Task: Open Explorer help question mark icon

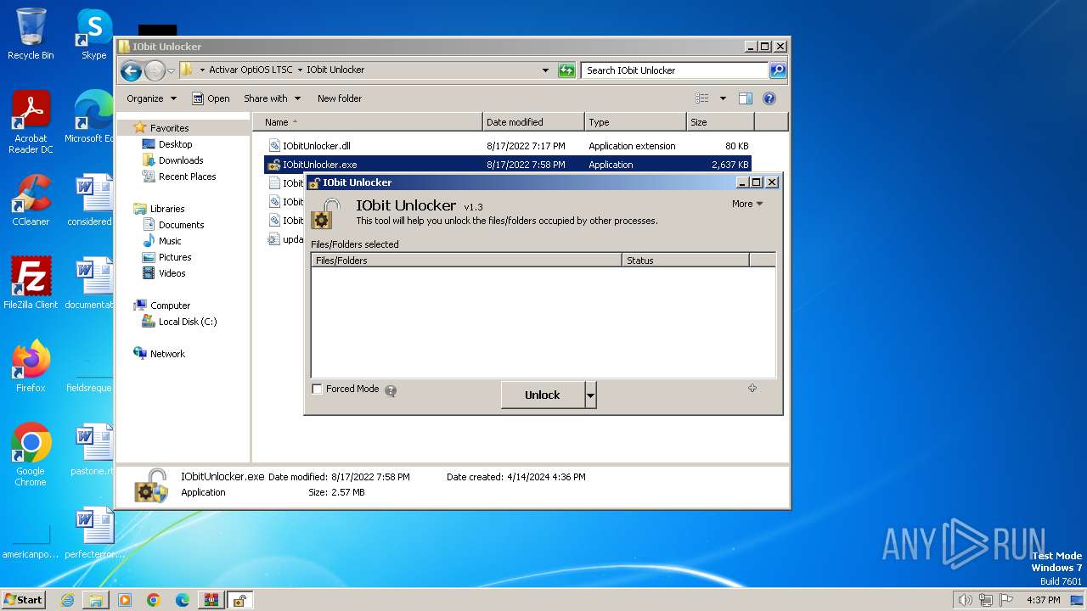Action: (x=769, y=98)
